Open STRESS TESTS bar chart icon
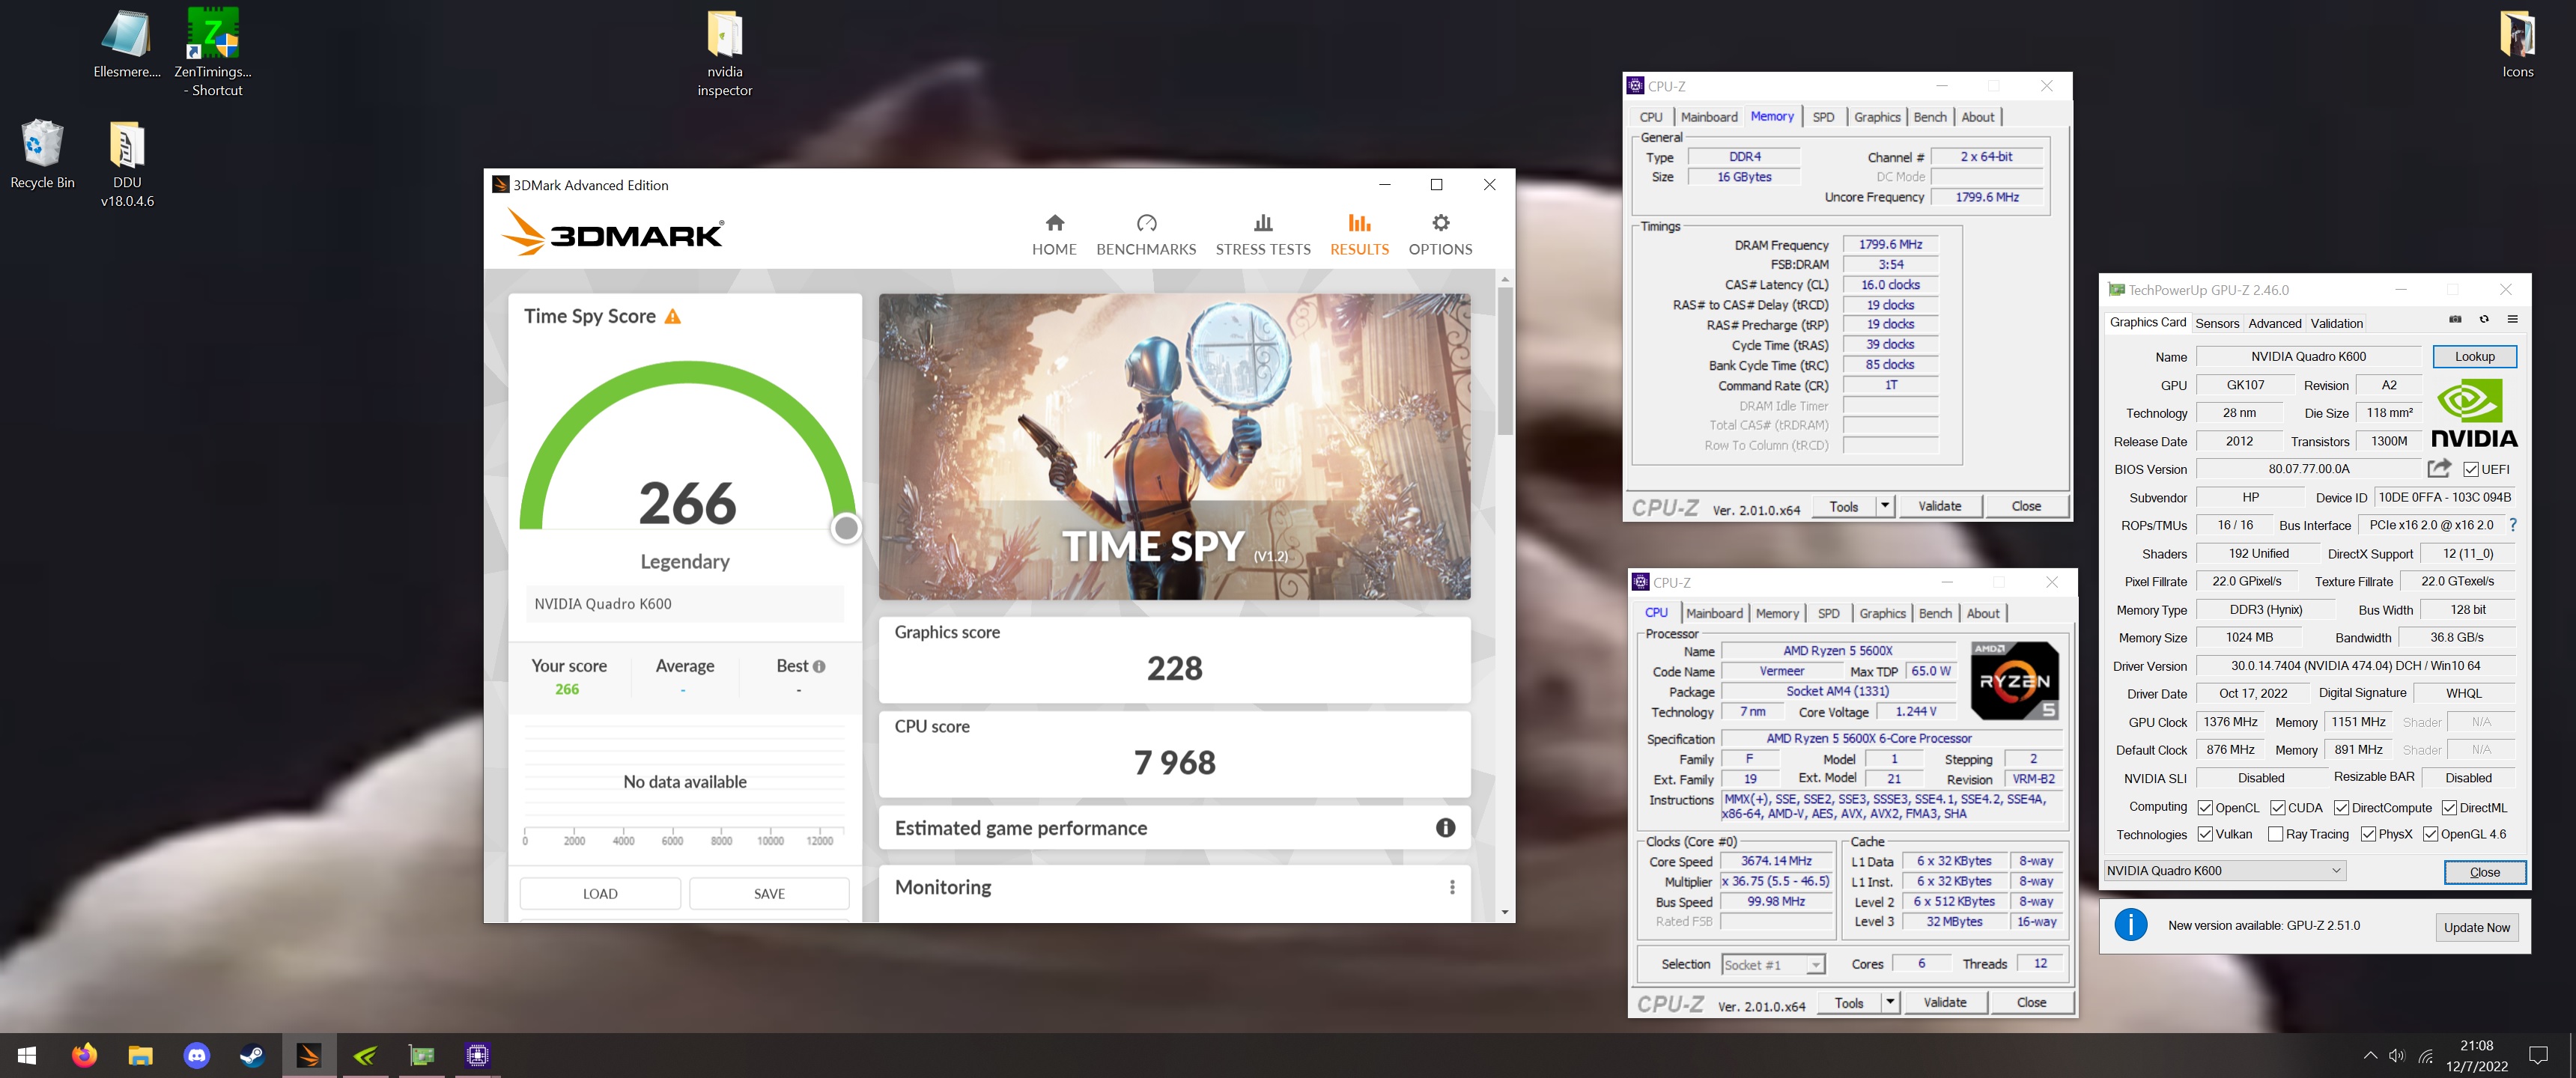The height and width of the screenshot is (1078, 2576). tap(1263, 223)
